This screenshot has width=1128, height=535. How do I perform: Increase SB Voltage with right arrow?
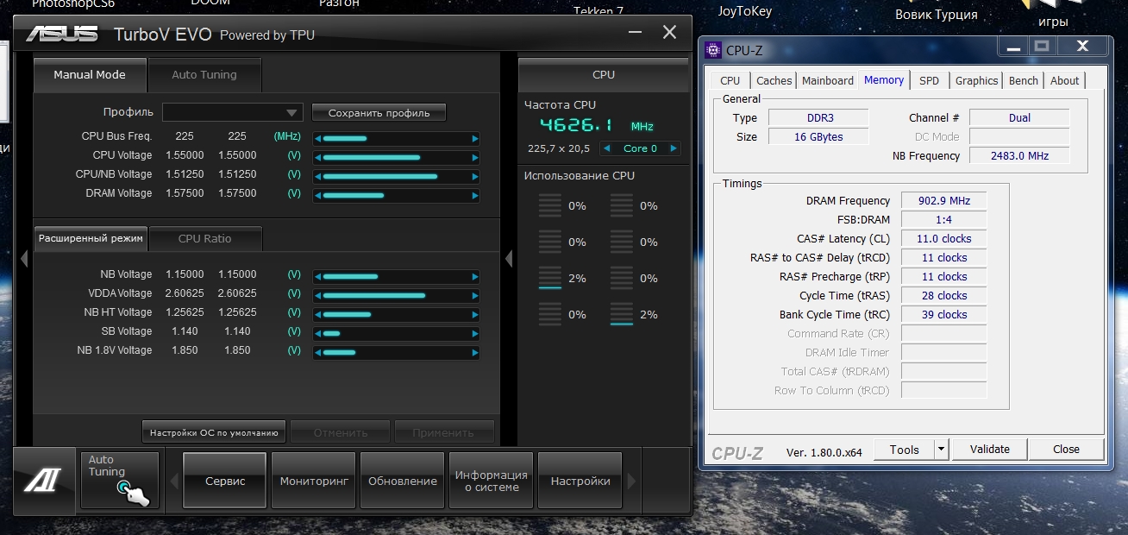coord(475,333)
